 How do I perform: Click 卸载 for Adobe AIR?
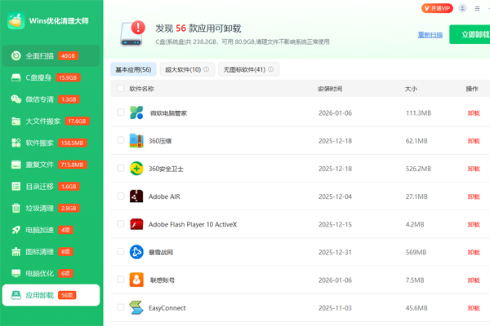pos(474,196)
